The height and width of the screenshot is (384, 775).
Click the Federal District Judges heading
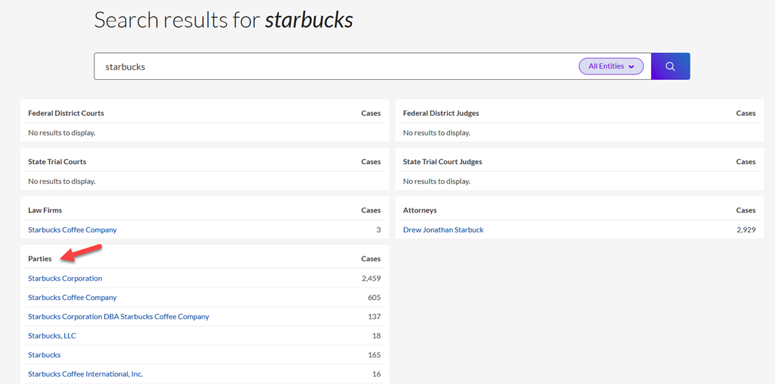(x=441, y=113)
